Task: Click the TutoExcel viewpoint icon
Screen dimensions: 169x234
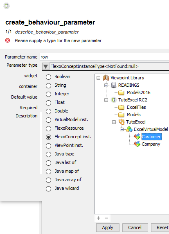Action: (x=122, y=122)
